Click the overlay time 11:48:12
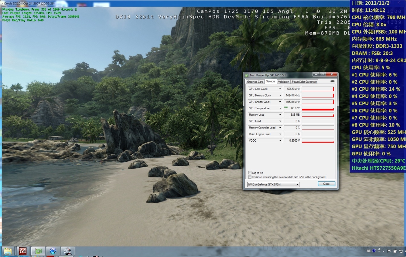406x257 pixels. [x=368, y=10]
